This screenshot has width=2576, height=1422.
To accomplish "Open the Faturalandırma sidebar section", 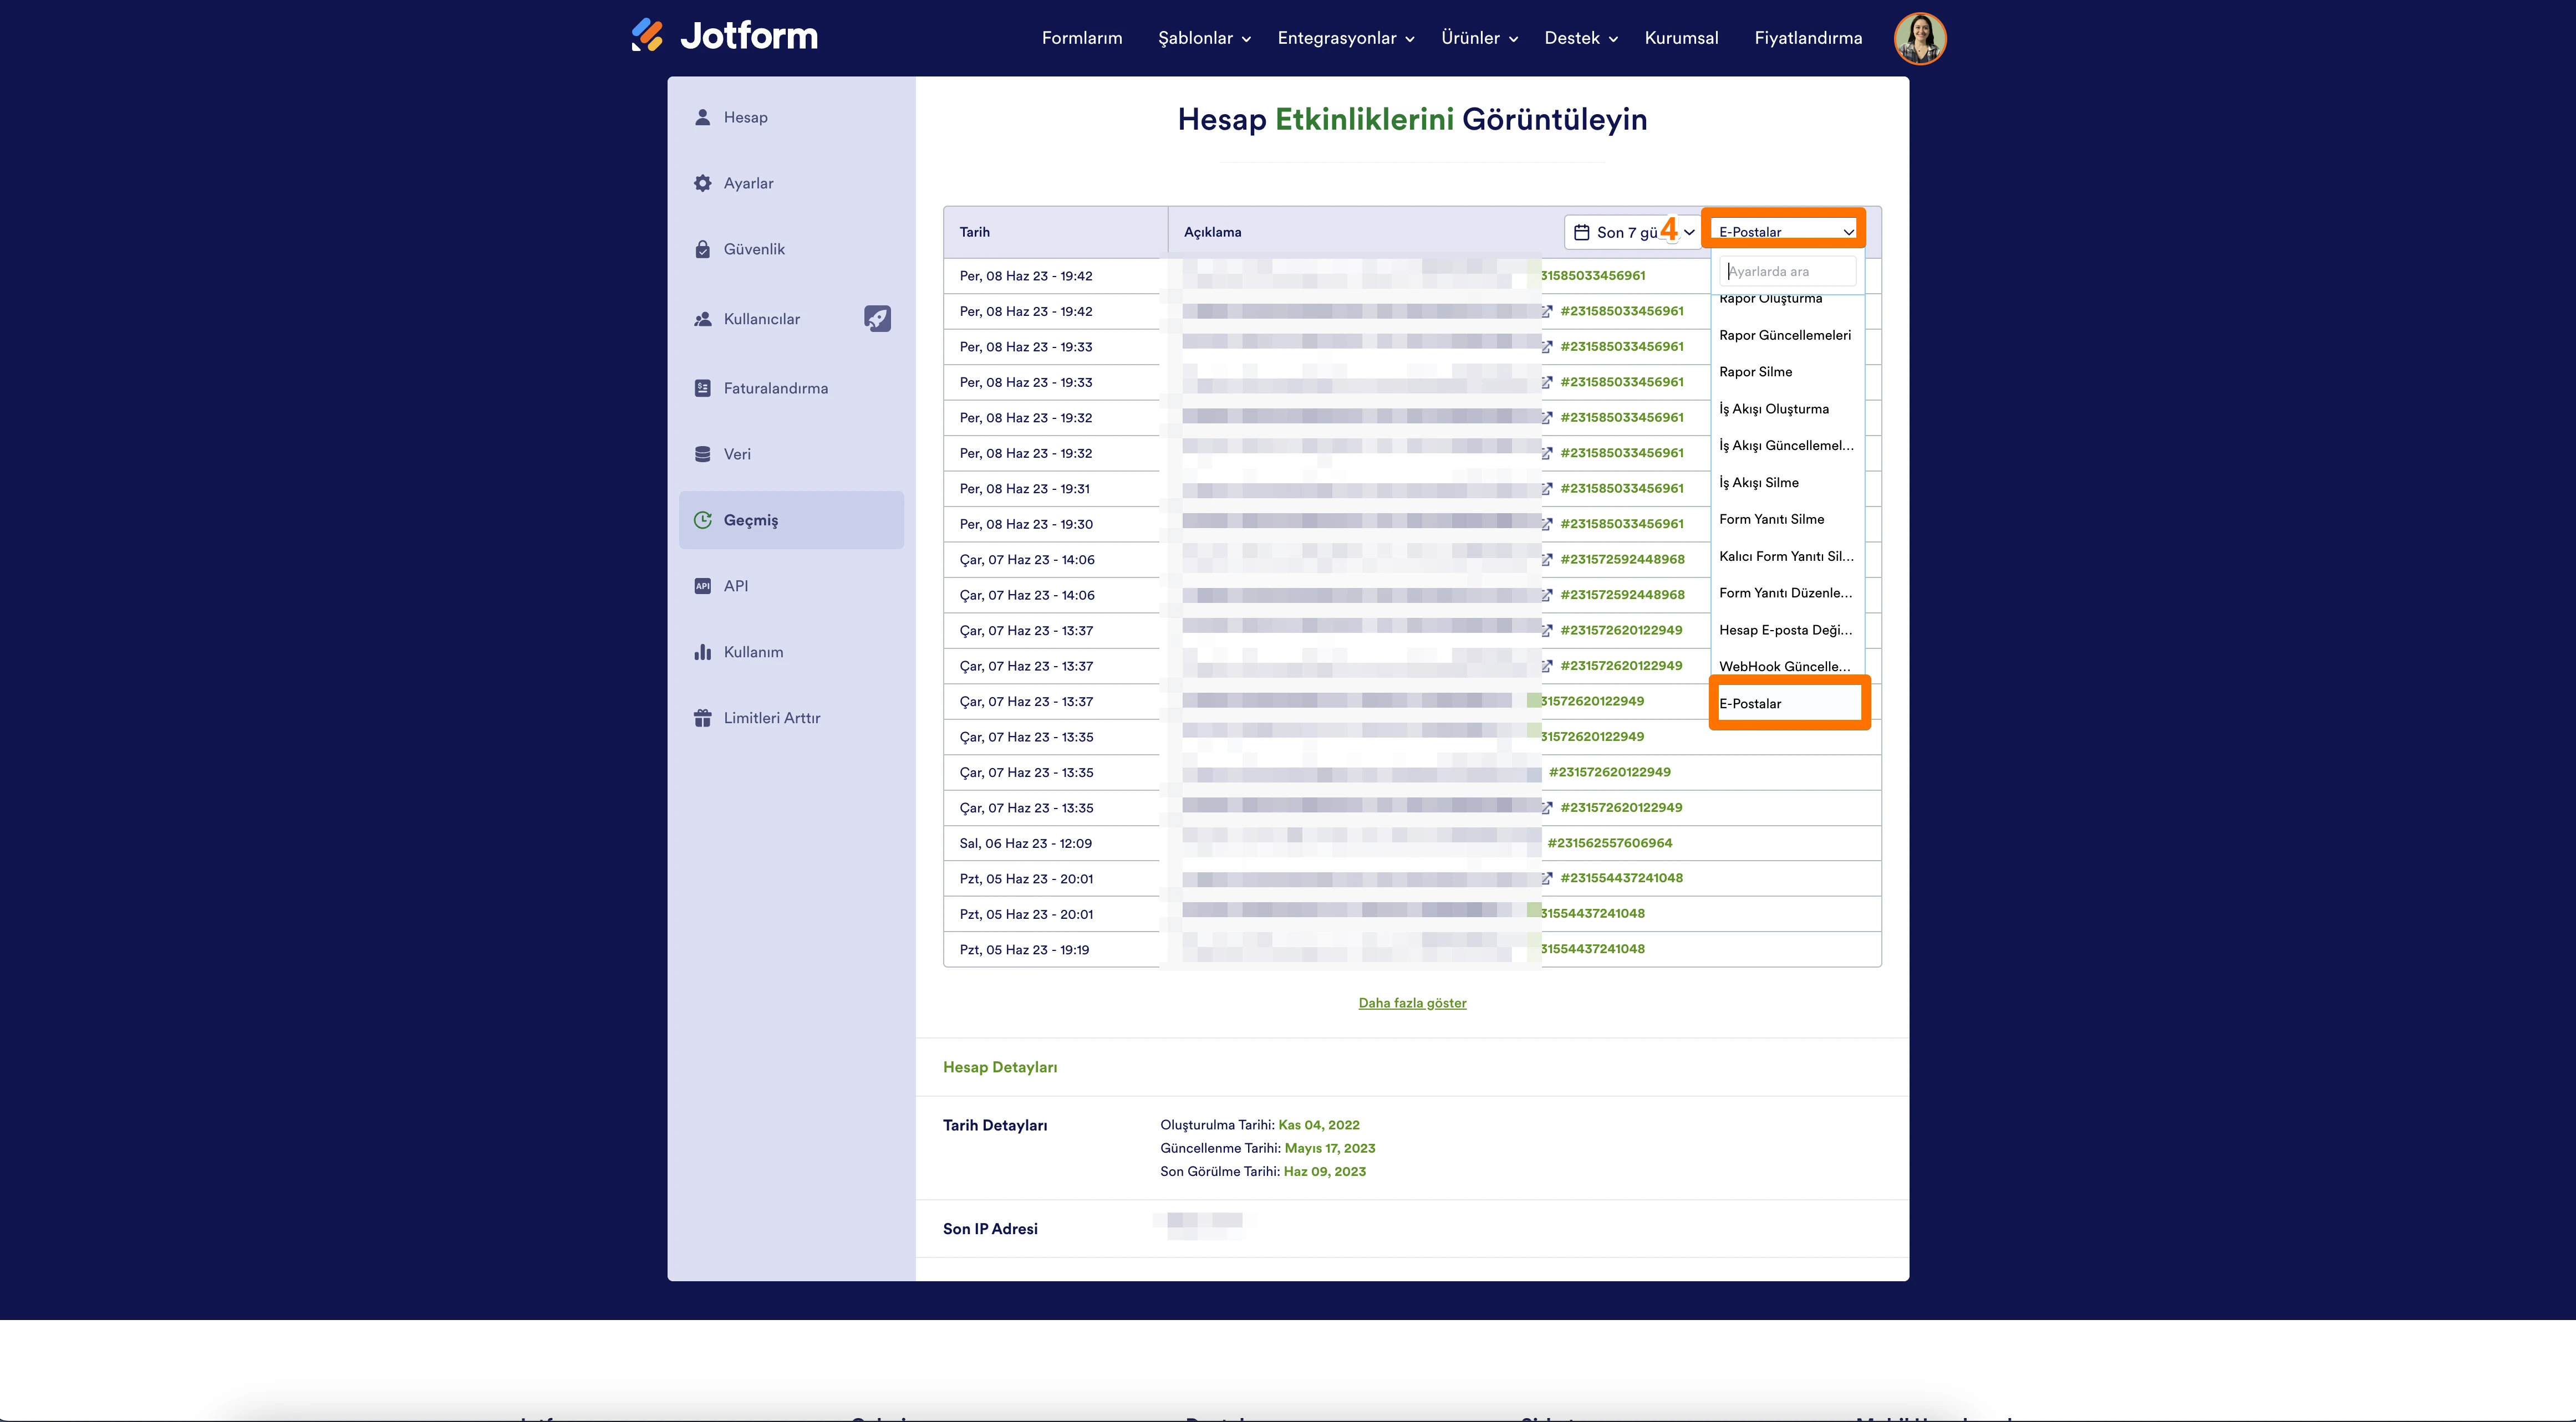I will point(775,388).
